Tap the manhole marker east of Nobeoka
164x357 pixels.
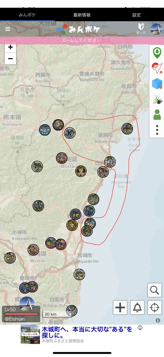[x=127, y=129]
